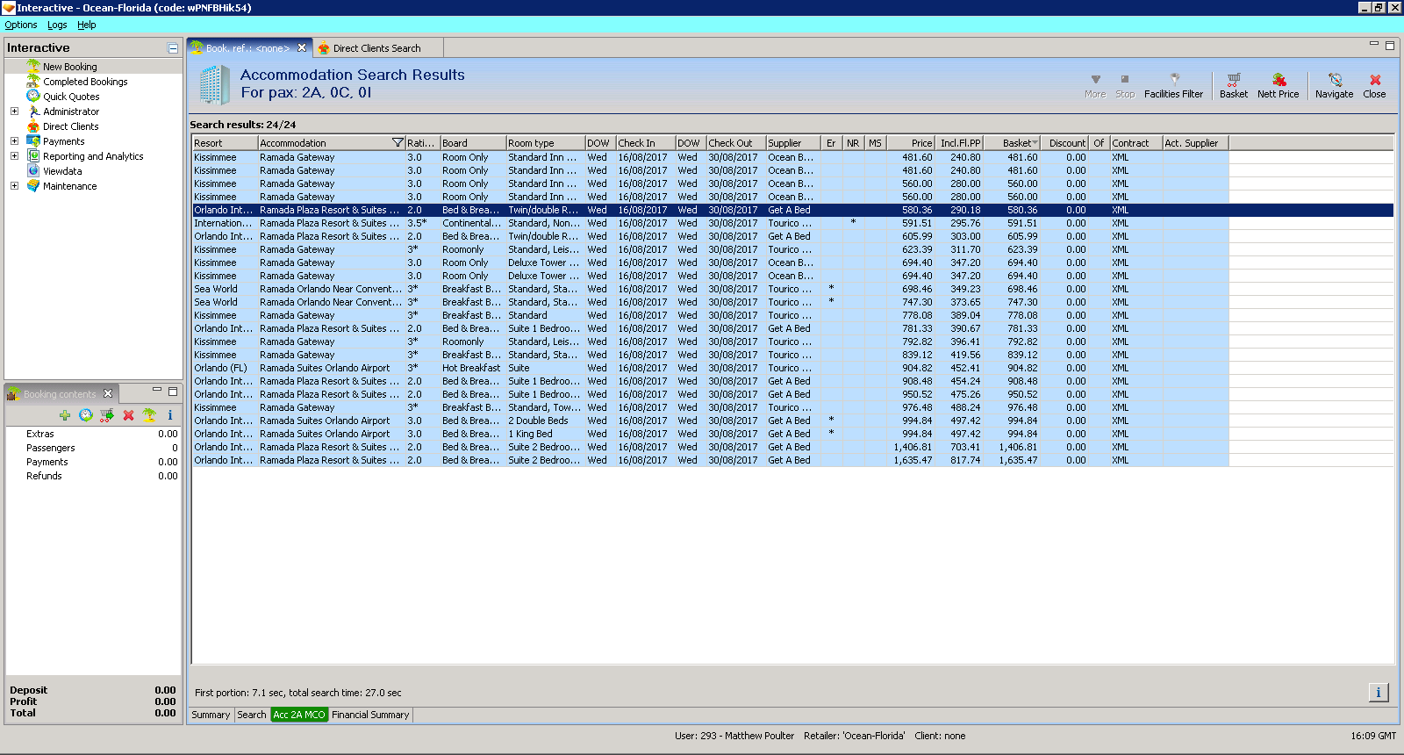Select the Book. ref. <none> tab
The height and width of the screenshot is (755, 1404).
[249, 48]
